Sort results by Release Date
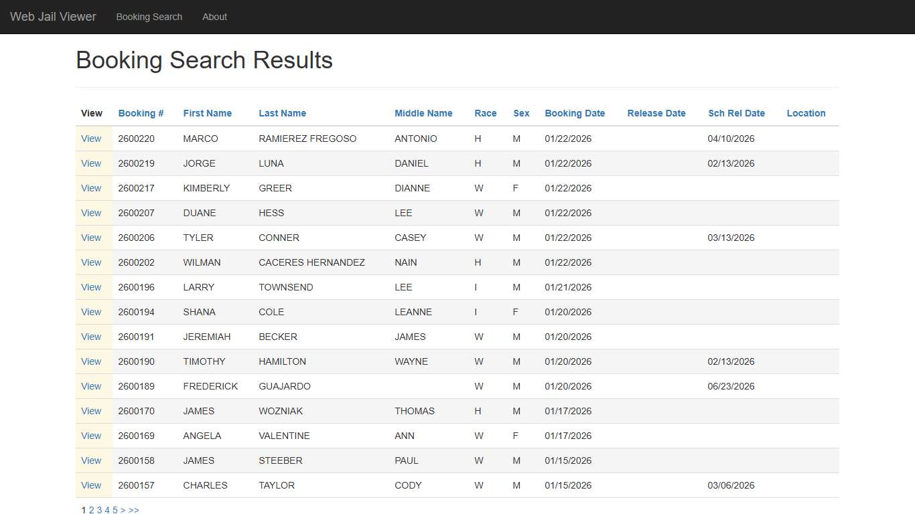The height and width of the screenshot is (514, 915). (x=656, y=113)
